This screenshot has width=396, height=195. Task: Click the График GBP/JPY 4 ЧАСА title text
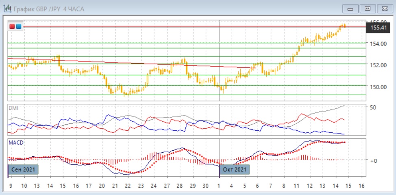49,9
